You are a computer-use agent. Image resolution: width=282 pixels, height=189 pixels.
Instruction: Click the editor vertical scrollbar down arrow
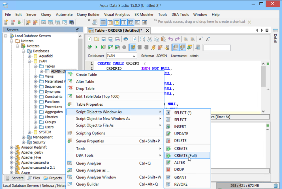(263, 112)
